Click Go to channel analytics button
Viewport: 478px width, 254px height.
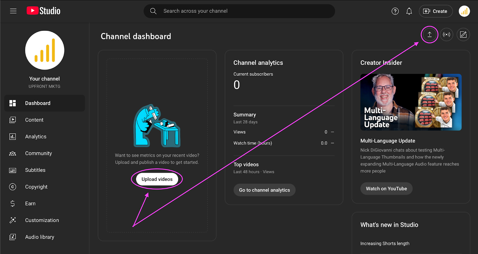[264, 190]
